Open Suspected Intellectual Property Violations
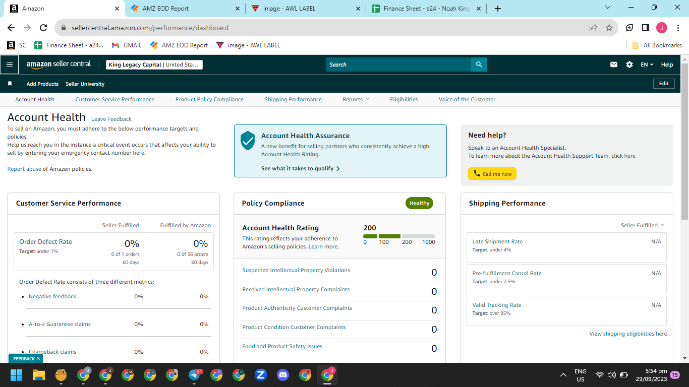This screenshot has width=689, height=387. 296,270
